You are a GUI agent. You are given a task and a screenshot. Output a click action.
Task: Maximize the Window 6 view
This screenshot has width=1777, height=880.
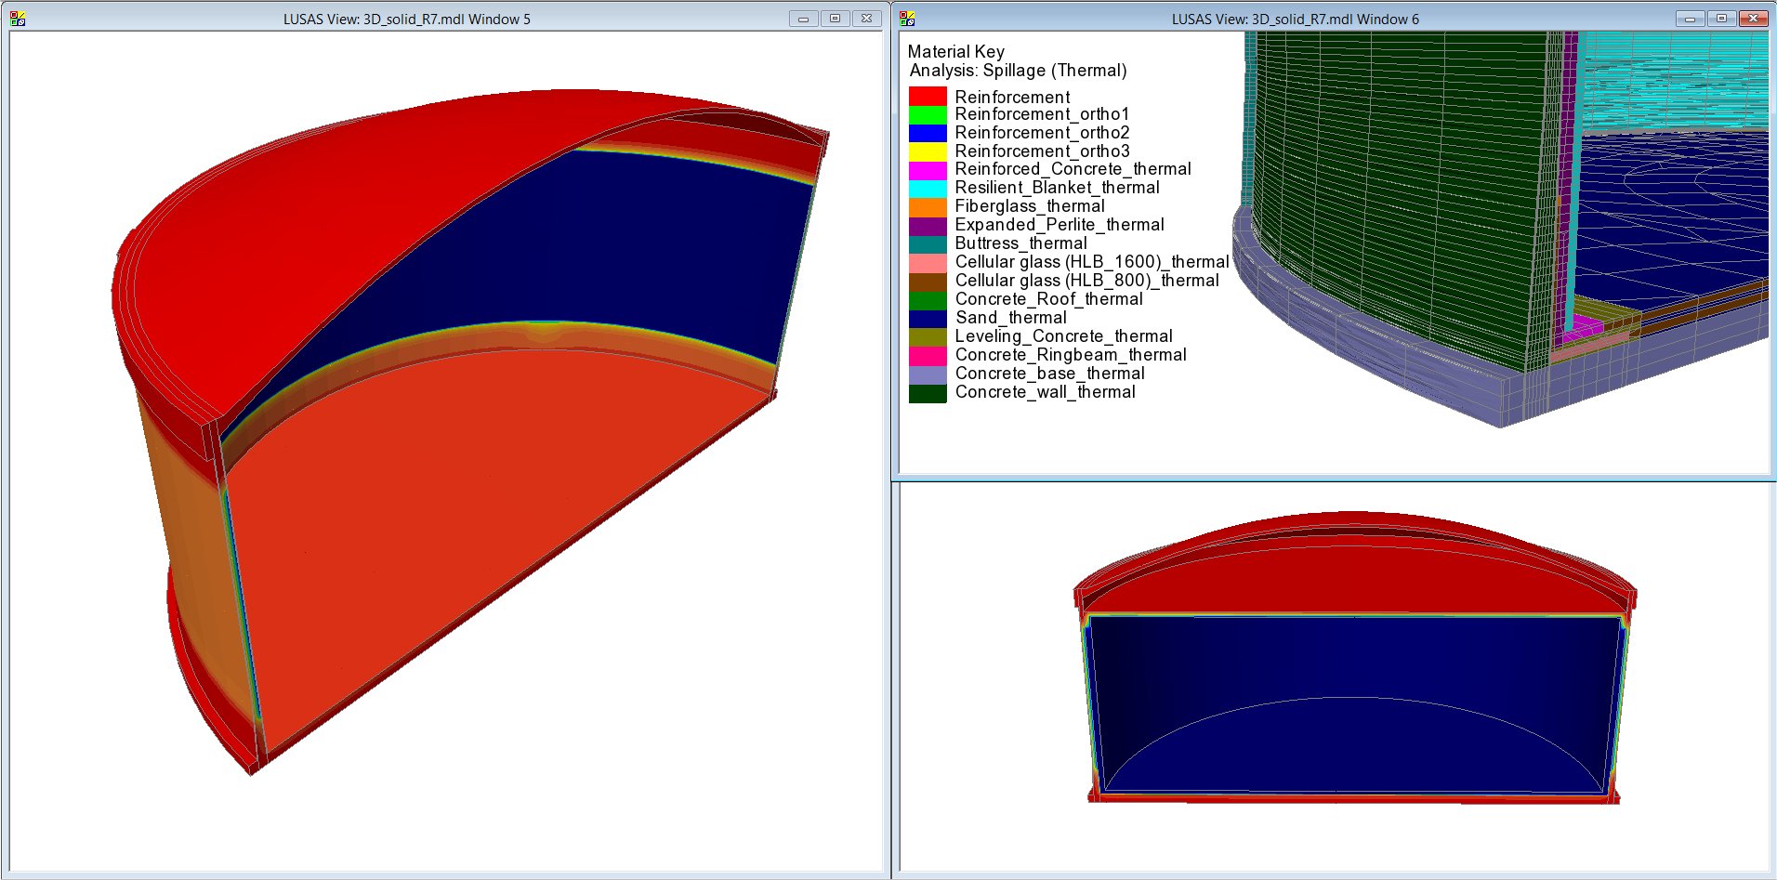(x=1721, y=19)
